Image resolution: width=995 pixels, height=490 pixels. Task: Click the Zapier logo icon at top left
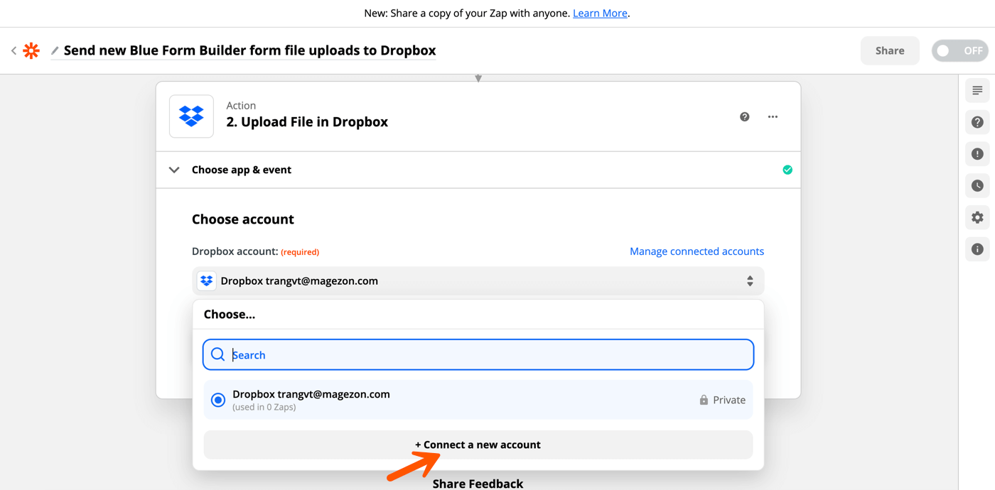coord(31,50)
